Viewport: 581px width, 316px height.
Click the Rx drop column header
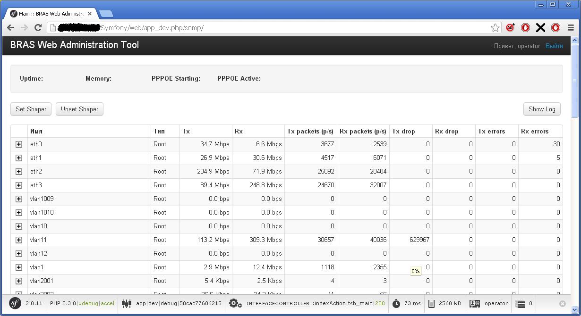pos(453,132)
